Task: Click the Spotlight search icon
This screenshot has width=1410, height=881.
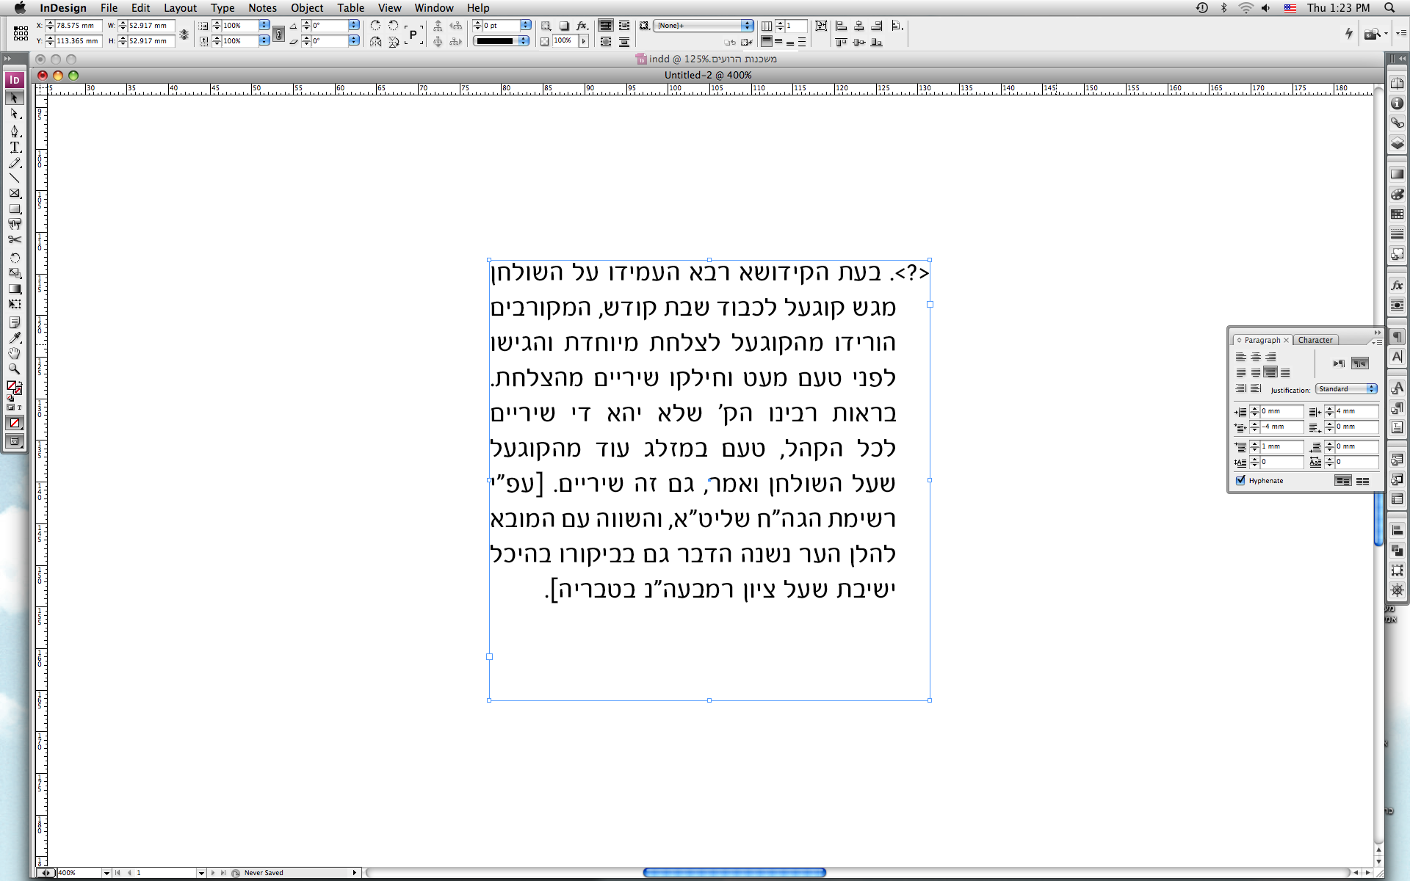Action: (1389, 8)
